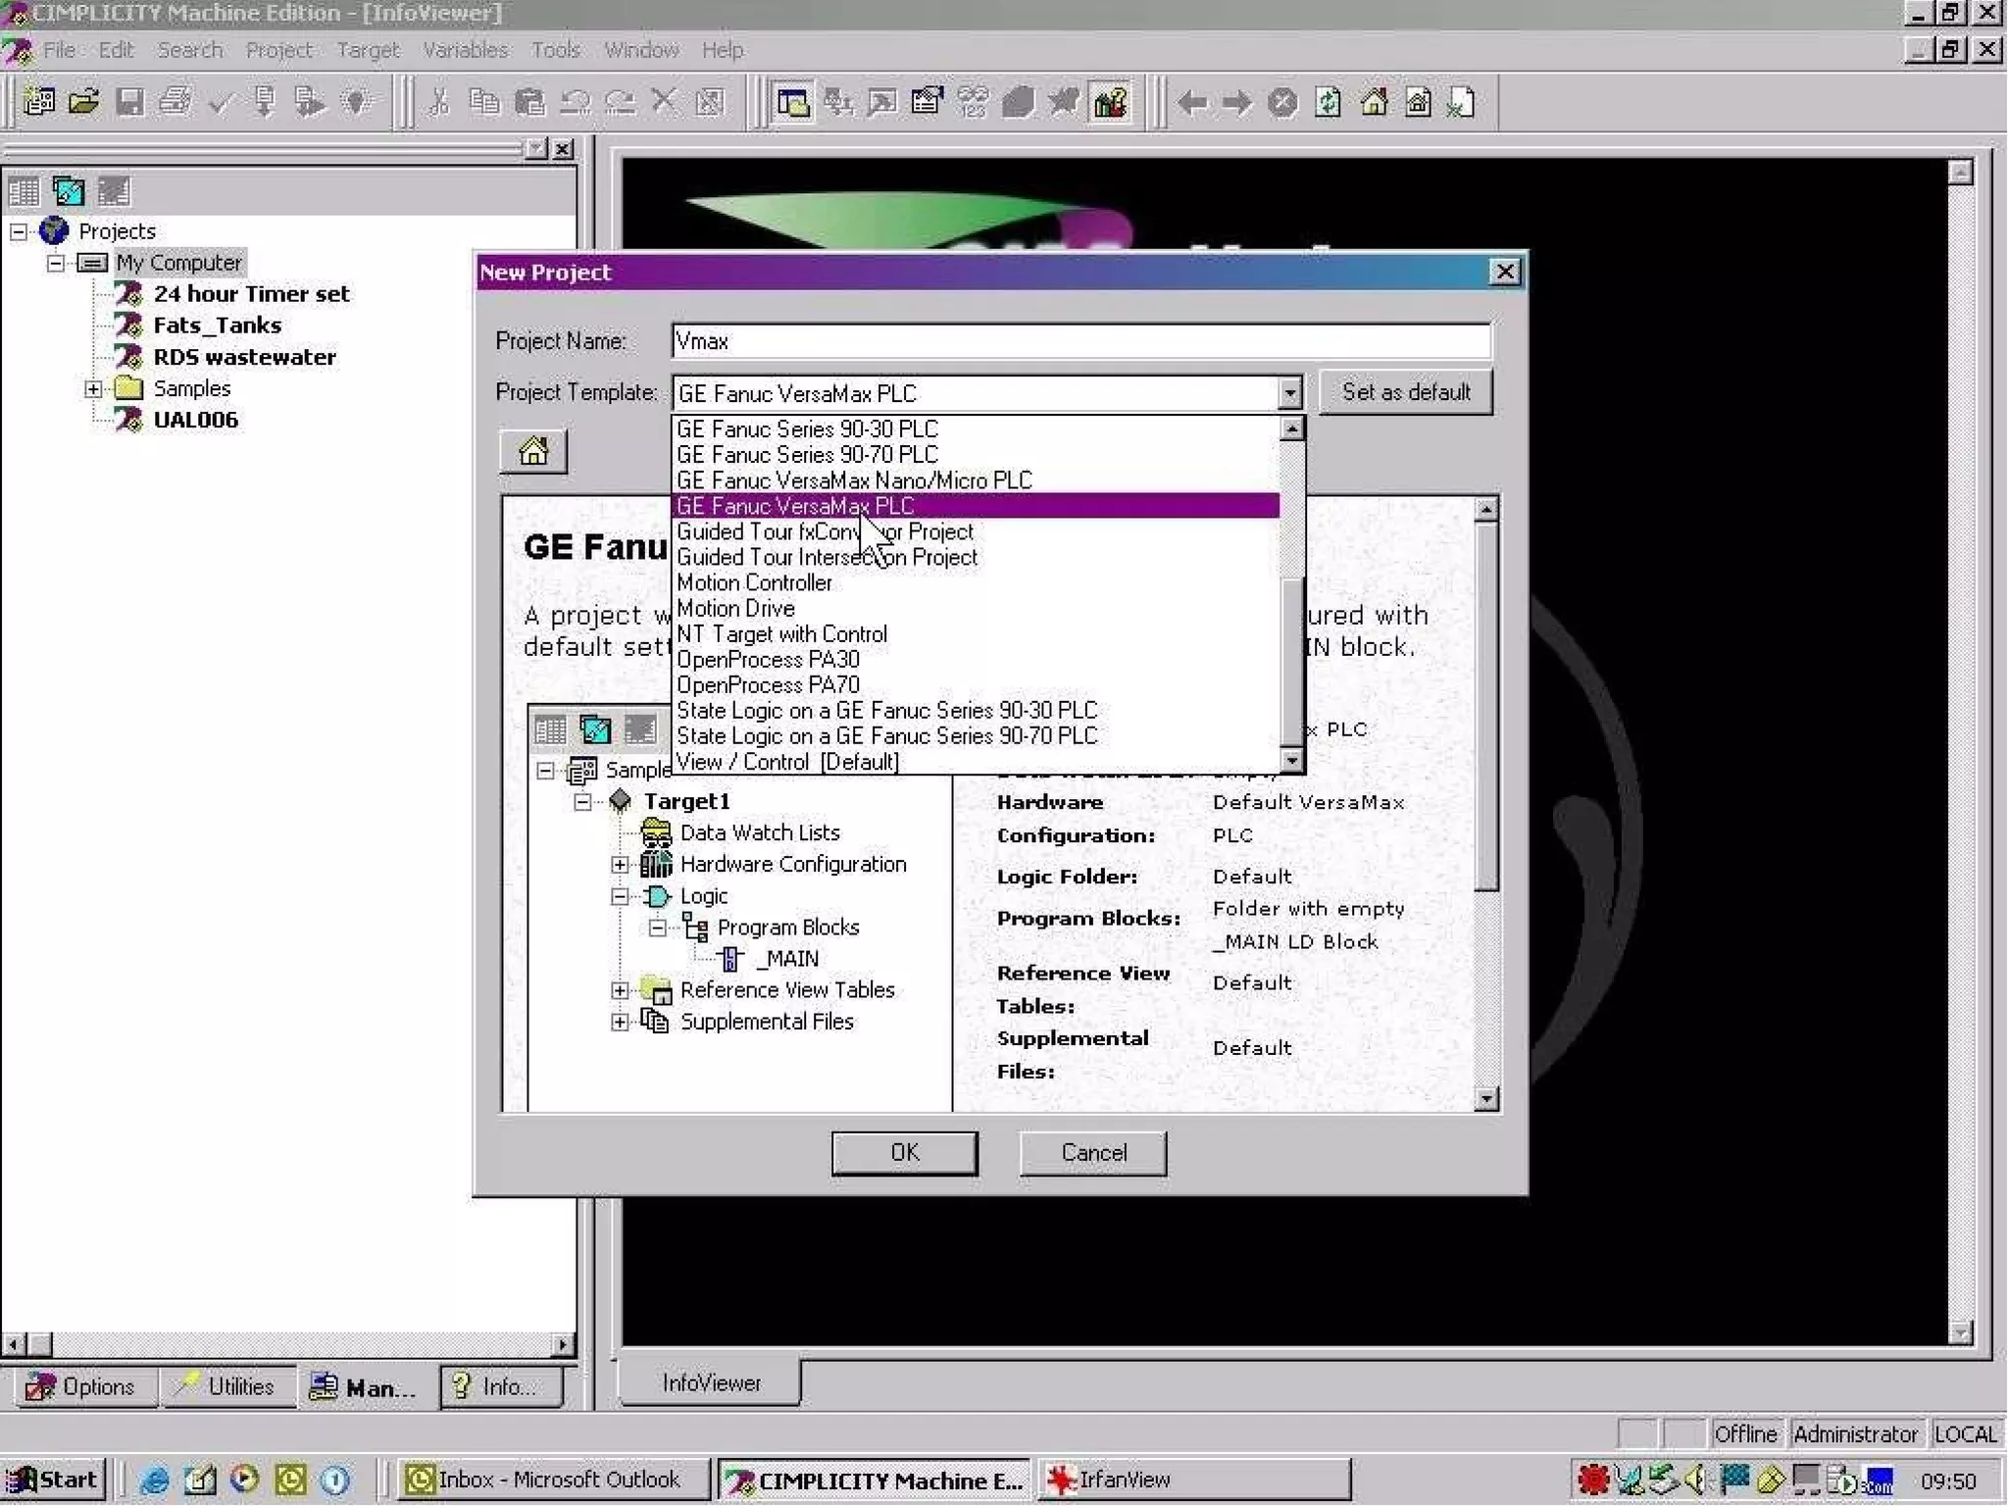Click the Delete X toolbar icon
The height and width of the screenshot is (1506, 2008).
click(665, 102)
